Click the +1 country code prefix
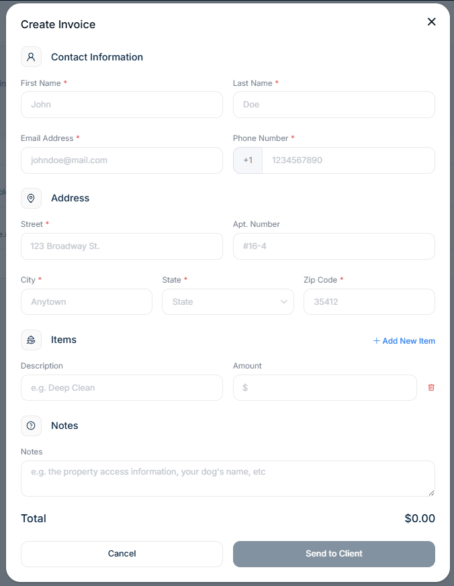 pos(248,160)
